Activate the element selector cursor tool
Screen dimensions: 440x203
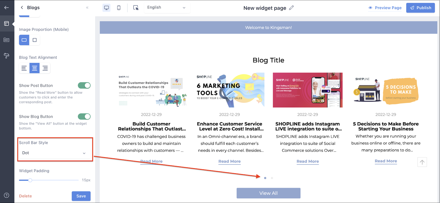pos(136,8)
